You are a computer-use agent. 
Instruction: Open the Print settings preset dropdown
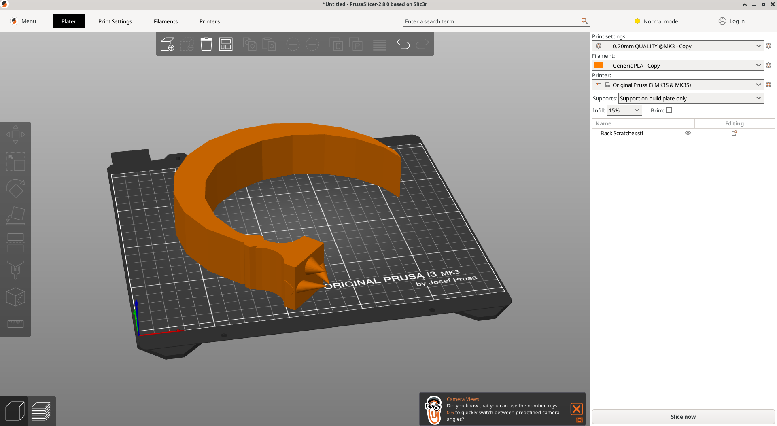click(678, 46)
